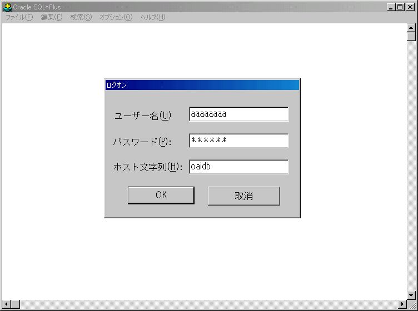Open the ファイル(F) menu

[19, 17]
